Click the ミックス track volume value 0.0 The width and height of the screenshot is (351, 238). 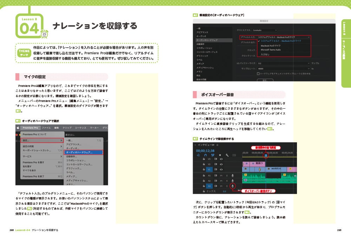pyautogui.click(x=225, y=191)
